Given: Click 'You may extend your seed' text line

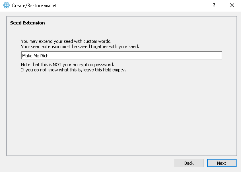Looking at the screenshot, I should click(66, 41).
